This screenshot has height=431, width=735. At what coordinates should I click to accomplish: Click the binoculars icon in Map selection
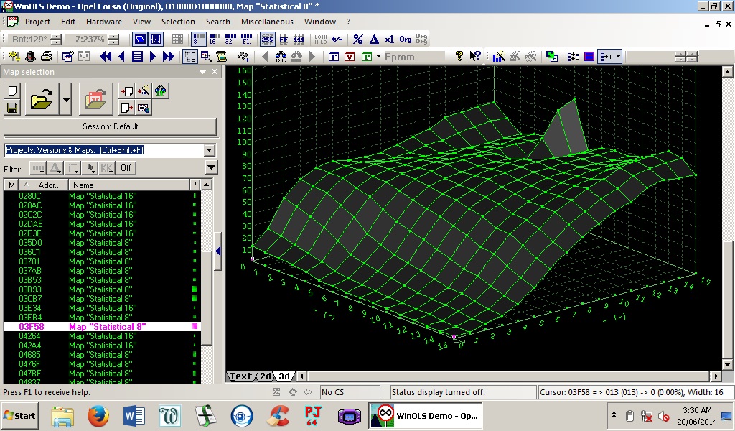160,91
